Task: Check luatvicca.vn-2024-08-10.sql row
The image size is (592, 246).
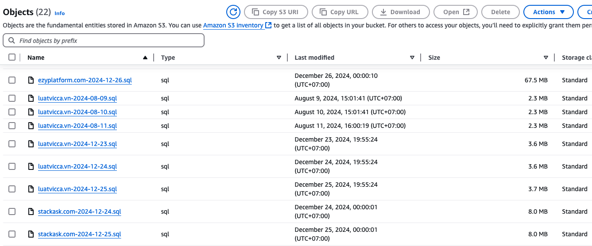Action: click(x=12, y=112)
